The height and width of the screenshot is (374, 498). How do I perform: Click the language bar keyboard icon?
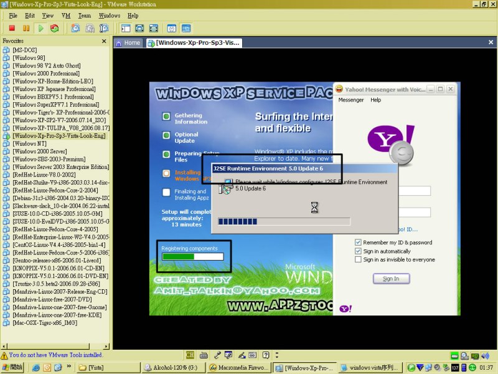click(204, 355)
